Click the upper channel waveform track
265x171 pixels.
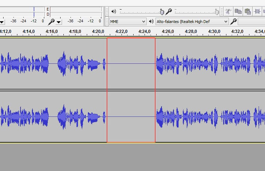132,63
